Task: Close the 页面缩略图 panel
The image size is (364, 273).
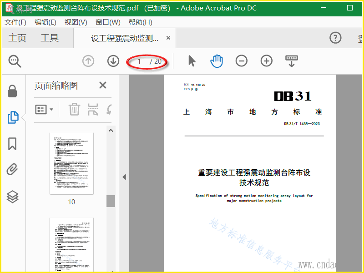Action: [103, 85]
